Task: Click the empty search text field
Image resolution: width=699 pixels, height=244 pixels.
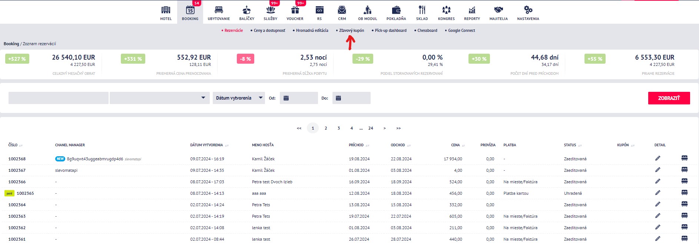Action: 59,98
